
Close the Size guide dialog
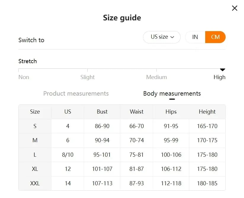pos(235,8)
